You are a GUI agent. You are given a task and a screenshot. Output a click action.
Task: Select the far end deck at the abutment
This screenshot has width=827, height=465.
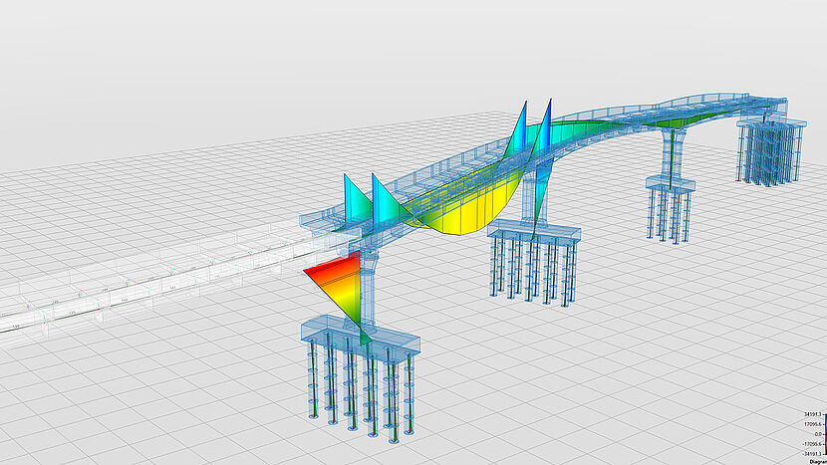765,103
